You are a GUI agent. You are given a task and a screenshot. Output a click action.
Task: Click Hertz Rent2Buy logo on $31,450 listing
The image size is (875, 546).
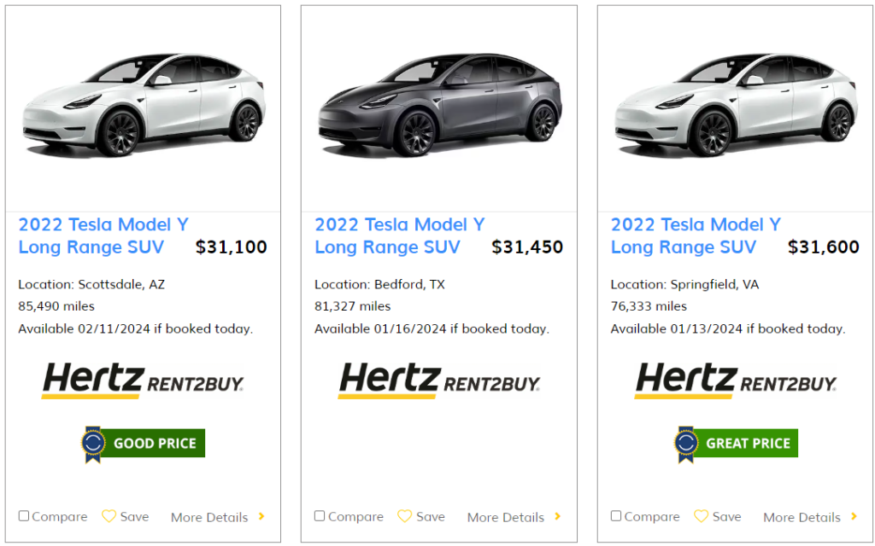pyautogui.click(x=439, y=380)
